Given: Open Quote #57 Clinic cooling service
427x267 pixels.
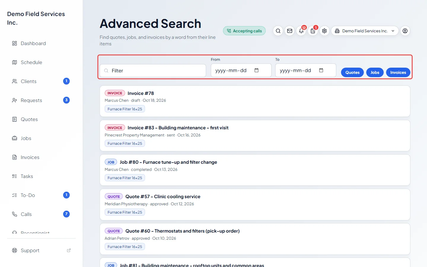Looking at the screenshot, I should 255,204.
